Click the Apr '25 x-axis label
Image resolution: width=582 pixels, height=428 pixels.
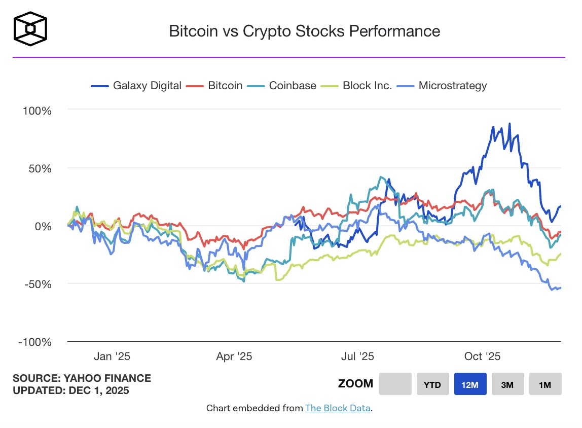click(234, 356)
